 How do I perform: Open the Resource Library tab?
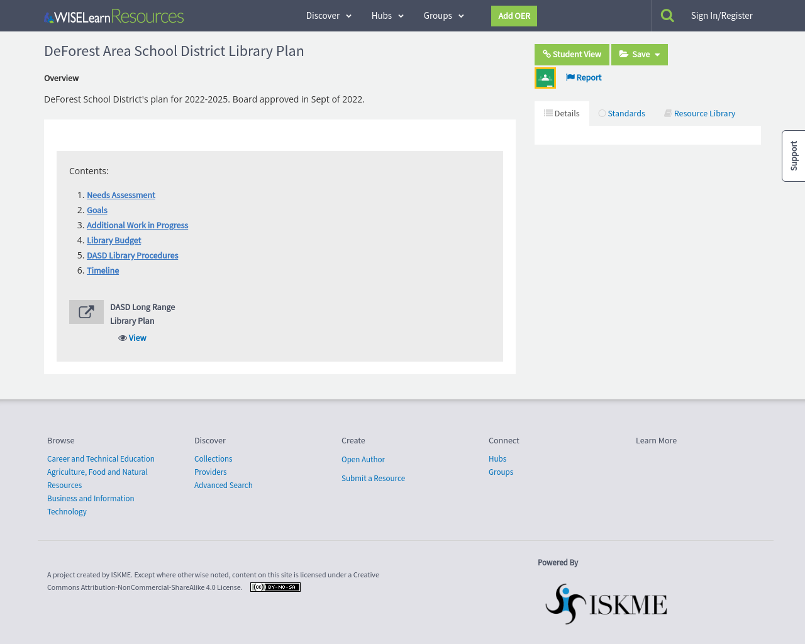[699, 113]
